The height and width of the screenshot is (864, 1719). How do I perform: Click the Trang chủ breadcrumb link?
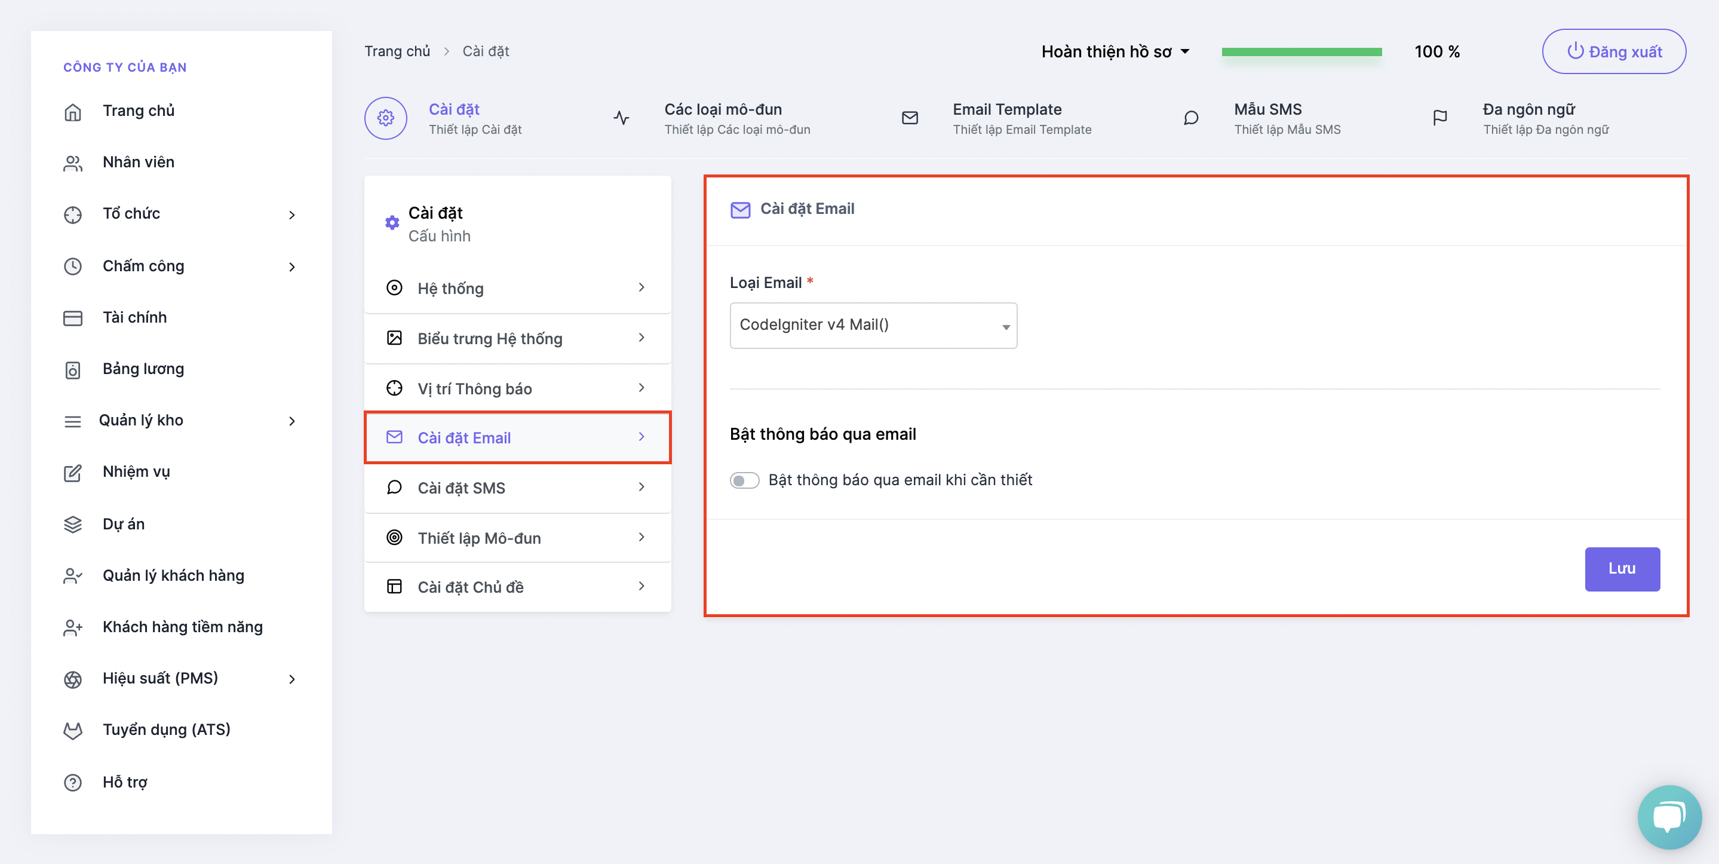point(397,51)
